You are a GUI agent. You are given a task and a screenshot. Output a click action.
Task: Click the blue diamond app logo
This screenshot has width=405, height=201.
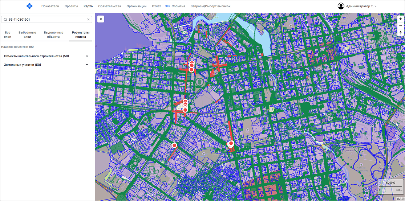tap(29, 6)
